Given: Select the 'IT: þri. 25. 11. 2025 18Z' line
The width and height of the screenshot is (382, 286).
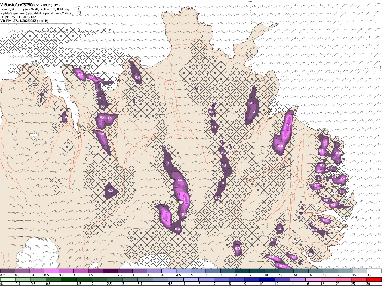Looking at the screenshot, I should (18, 17).
